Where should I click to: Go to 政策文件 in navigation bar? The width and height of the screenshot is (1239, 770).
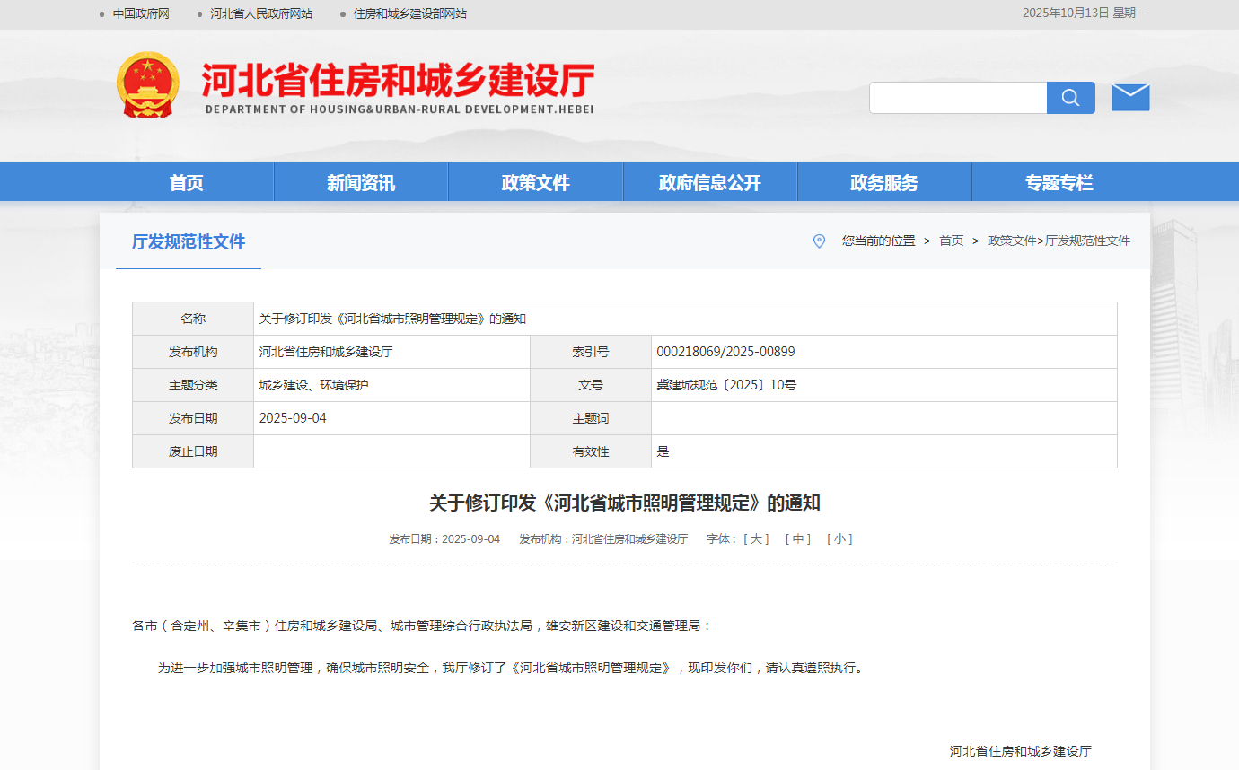pyautogui.click(x=535, y=183)
